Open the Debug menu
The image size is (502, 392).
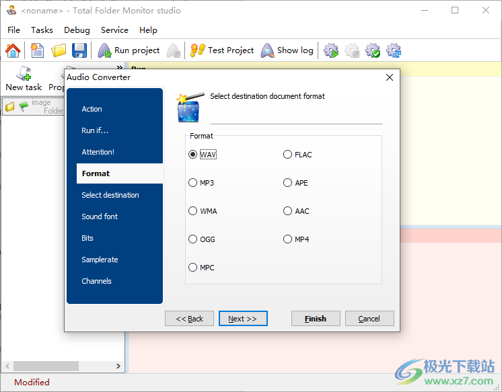pyautogui.click(x=77, y=30)
